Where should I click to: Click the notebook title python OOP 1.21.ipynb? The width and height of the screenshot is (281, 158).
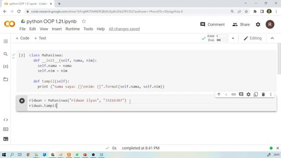[x=51, y=22]
